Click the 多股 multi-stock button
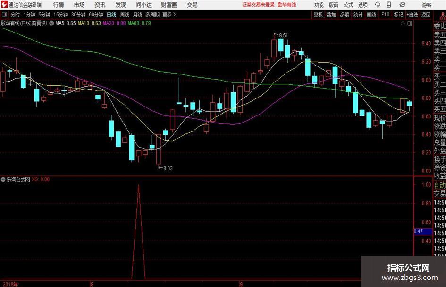446x287 pixels. (345, 15)
